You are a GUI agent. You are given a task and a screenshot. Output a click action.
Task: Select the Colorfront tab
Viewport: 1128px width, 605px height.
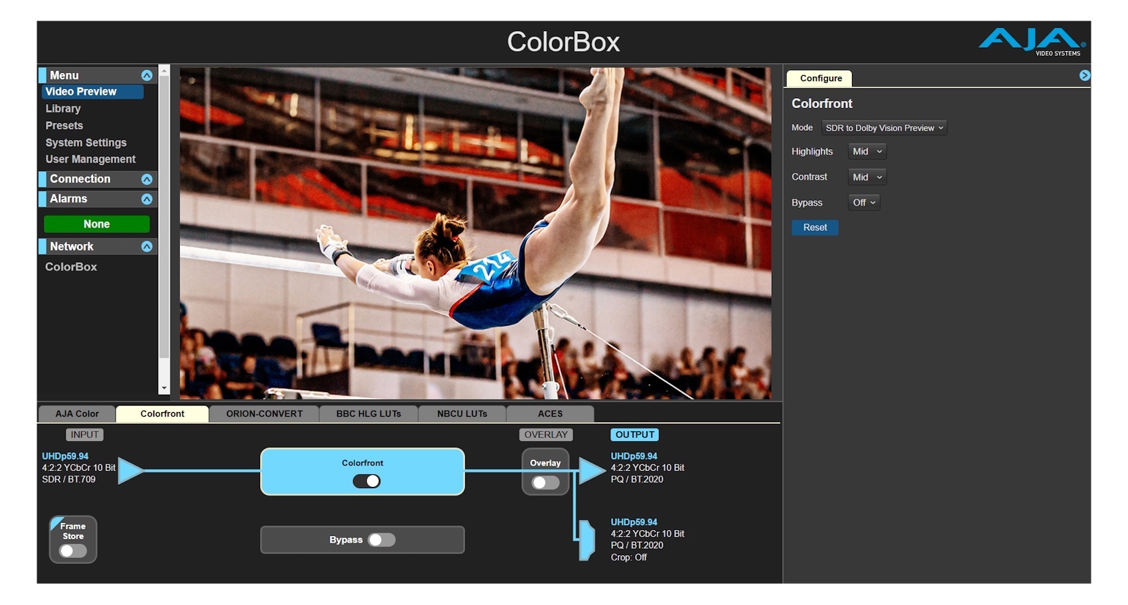[163, 414]
